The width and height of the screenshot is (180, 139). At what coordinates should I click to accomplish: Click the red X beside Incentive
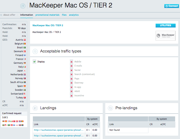click(71, 96)
